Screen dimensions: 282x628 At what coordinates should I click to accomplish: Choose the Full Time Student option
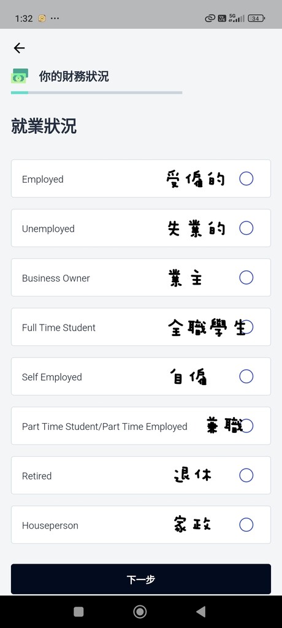pos(141,327)
